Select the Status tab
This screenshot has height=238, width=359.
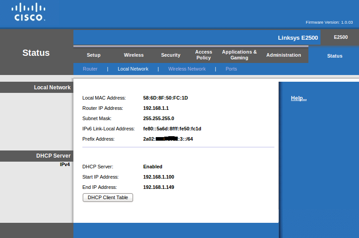[334, 56]
